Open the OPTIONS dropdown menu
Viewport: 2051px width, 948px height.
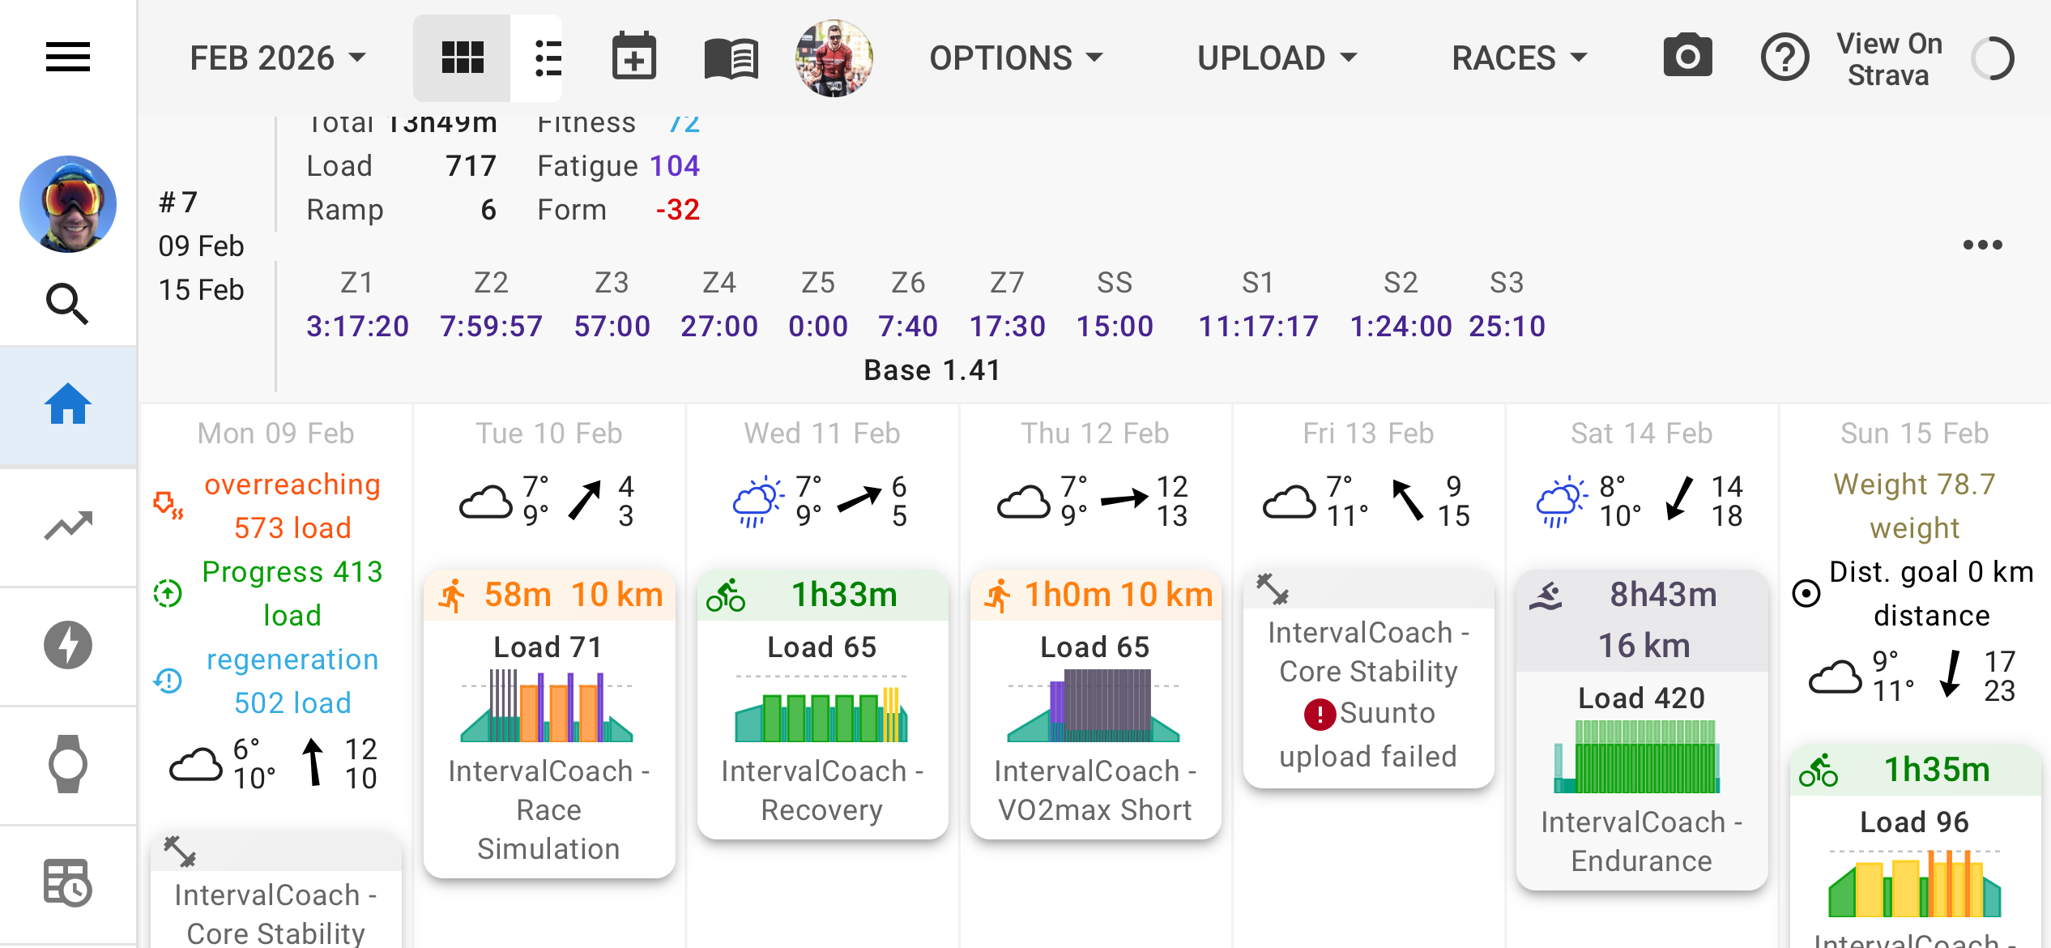[x=1016, y=58]
